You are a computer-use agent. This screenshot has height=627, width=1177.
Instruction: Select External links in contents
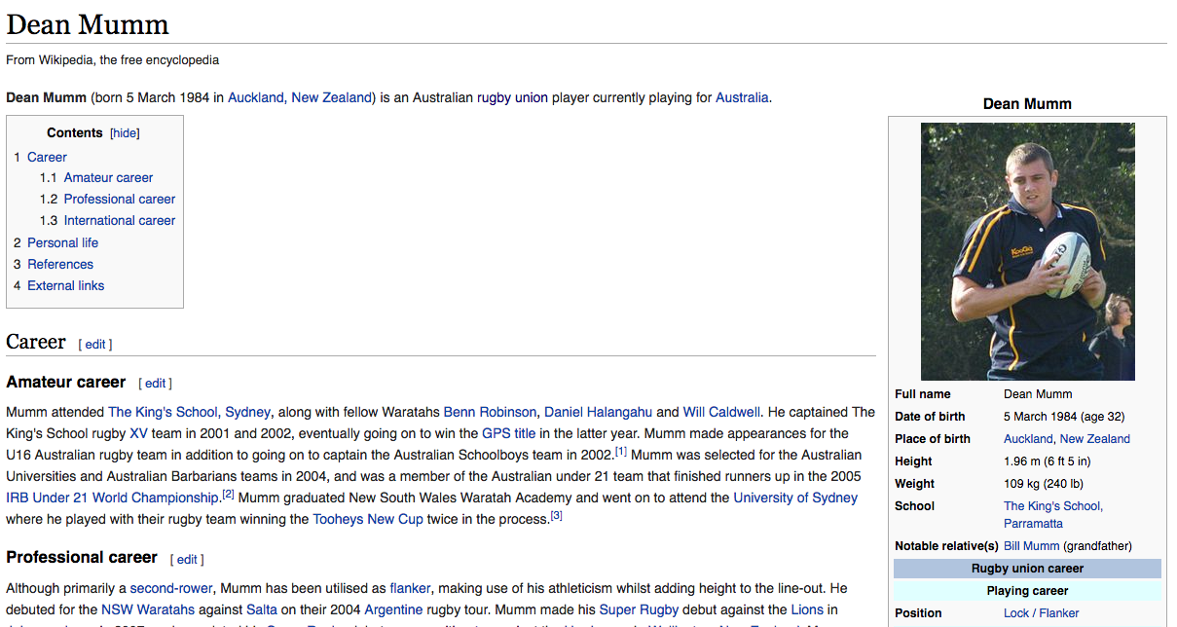pos(65,285)
